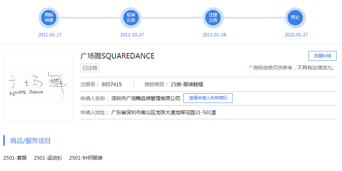Open the handwritten Square Dance trademark image
Image resolution: width=342 pixels, height=171 pixels.
point(38,86)
